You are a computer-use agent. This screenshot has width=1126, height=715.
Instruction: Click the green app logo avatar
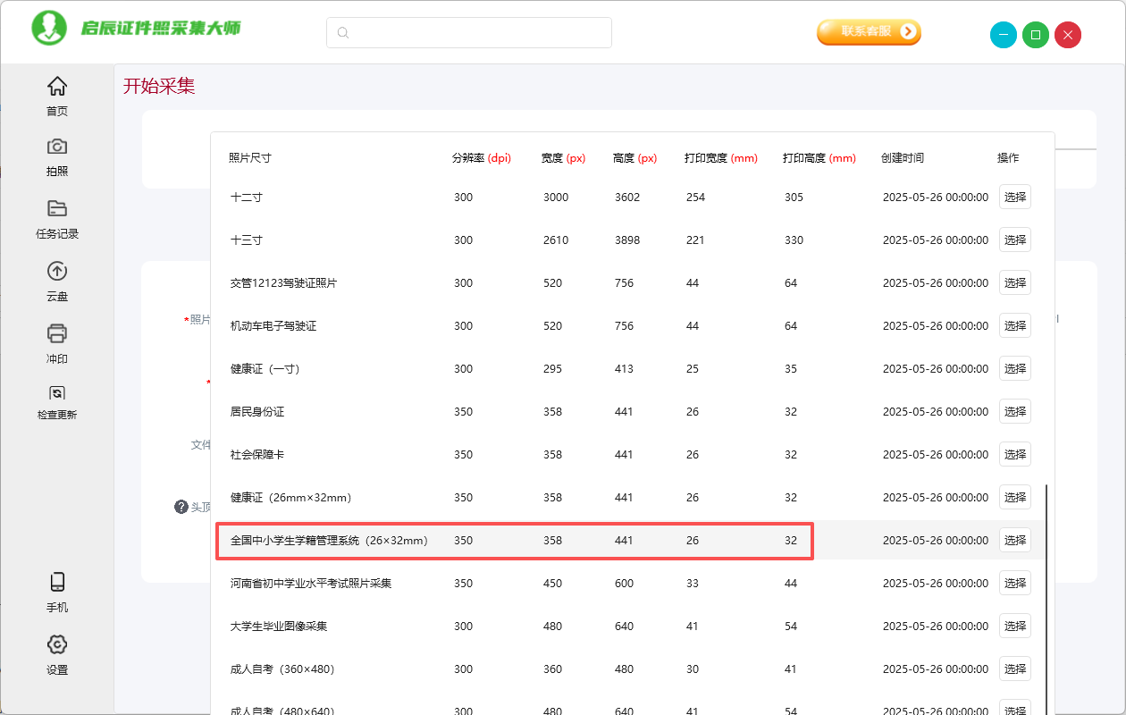50,29
